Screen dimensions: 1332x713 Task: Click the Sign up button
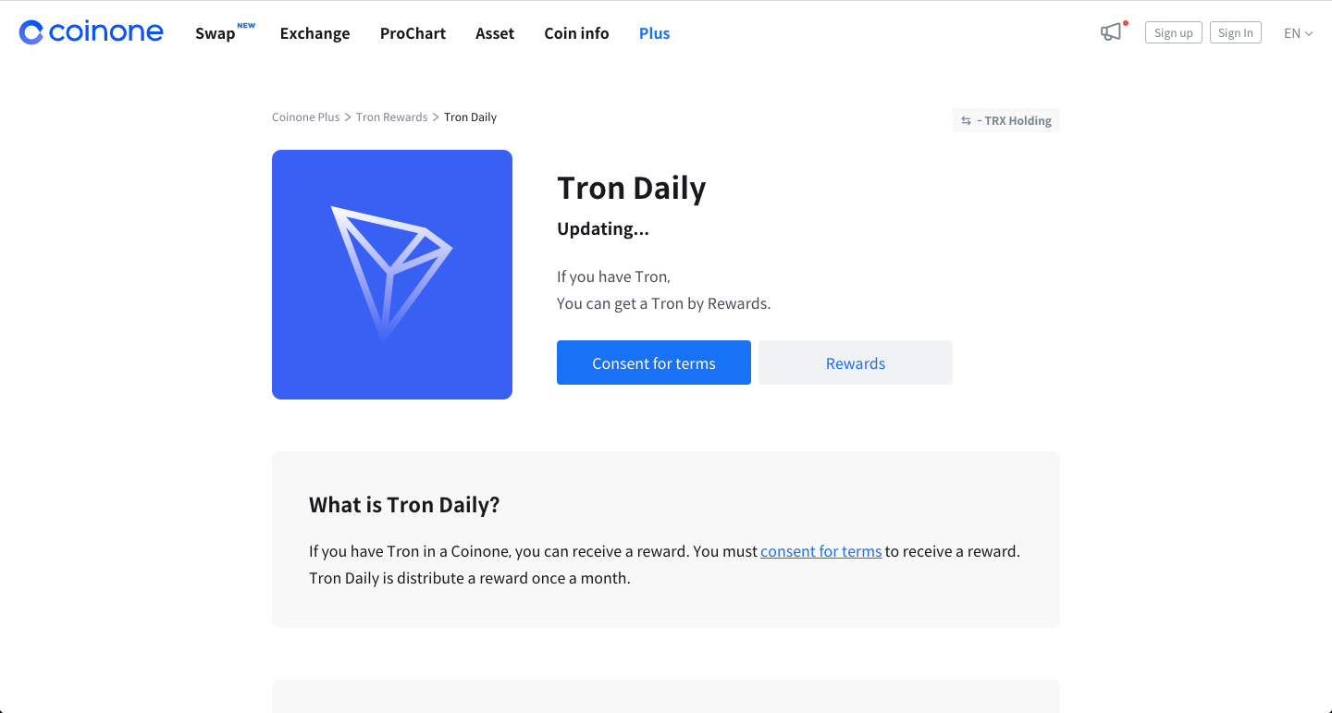coord(1173,32)
